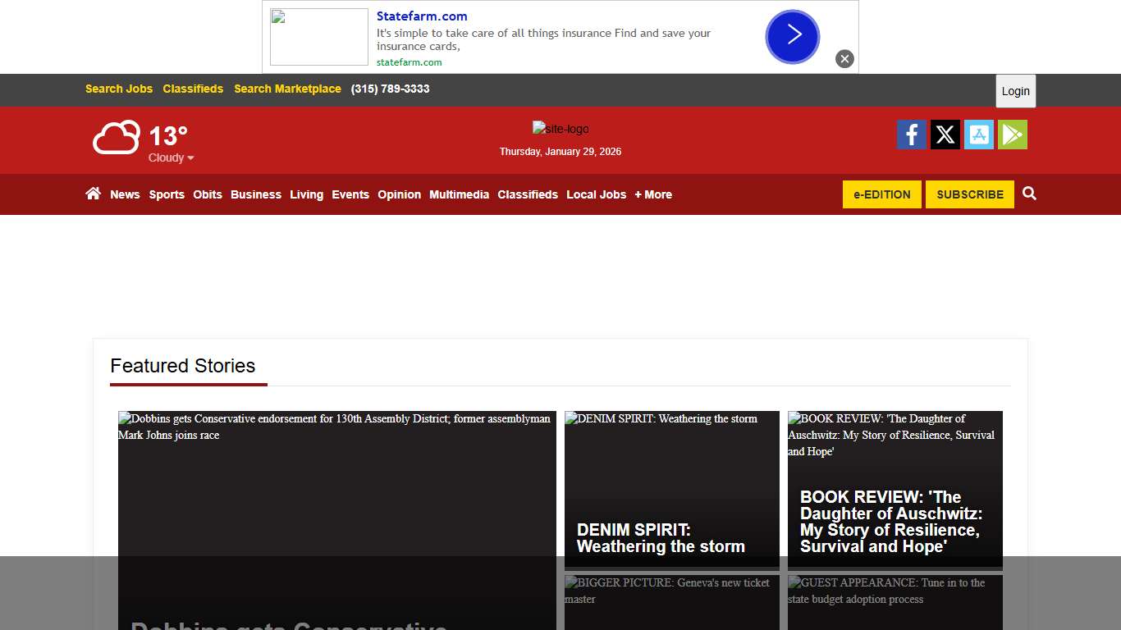The width and height of the screenshot is (1121, 630).
Task: Click the SUBSCRIBE button
Action: pyautogui.click(x=969, y=194)
